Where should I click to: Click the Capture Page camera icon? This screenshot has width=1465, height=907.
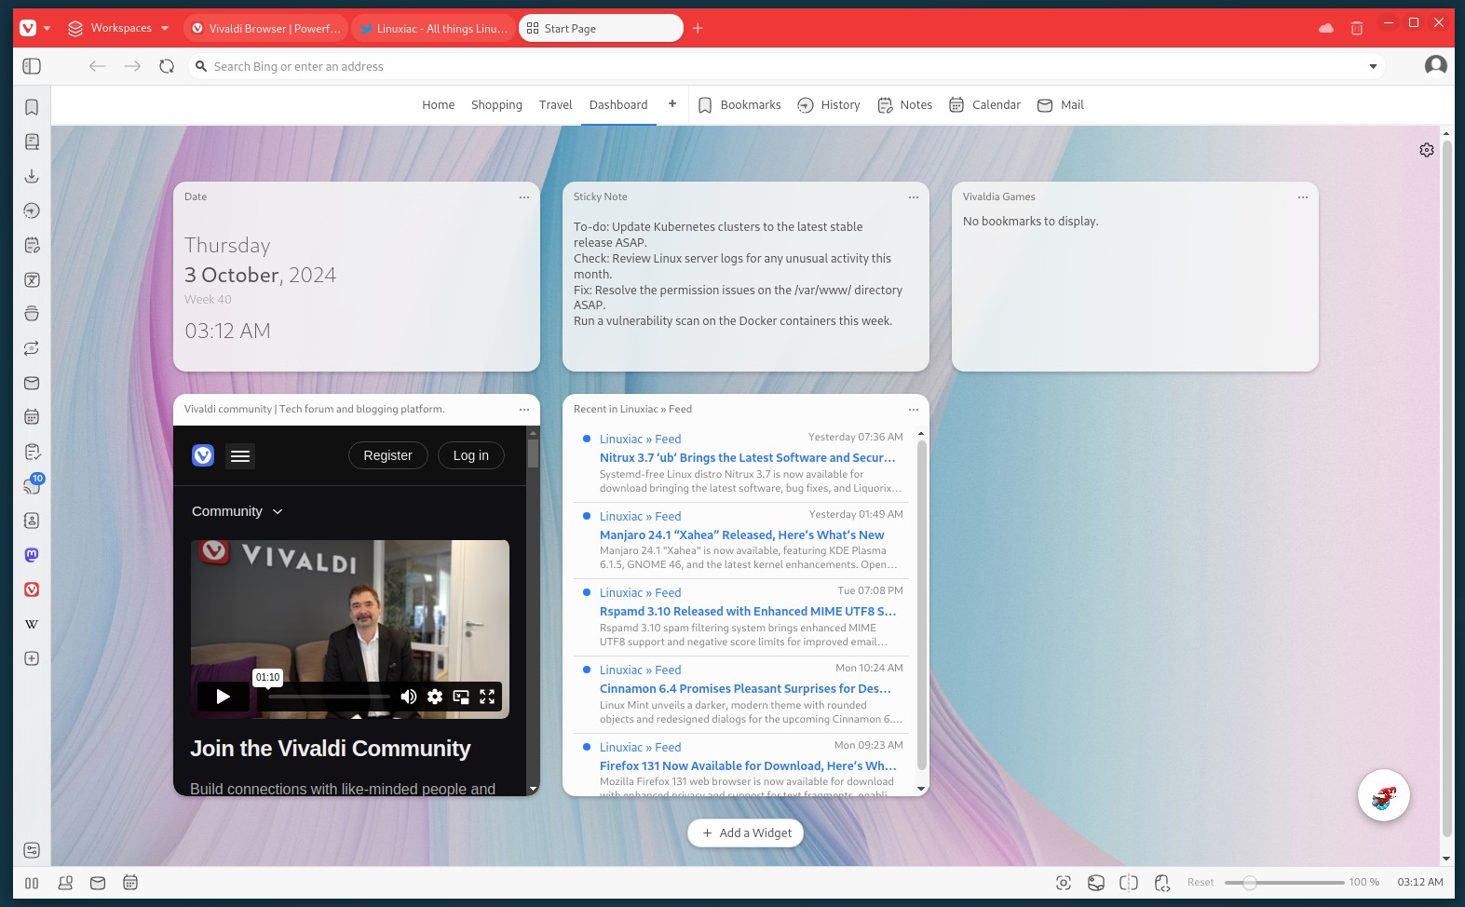tap(1064, 883)
